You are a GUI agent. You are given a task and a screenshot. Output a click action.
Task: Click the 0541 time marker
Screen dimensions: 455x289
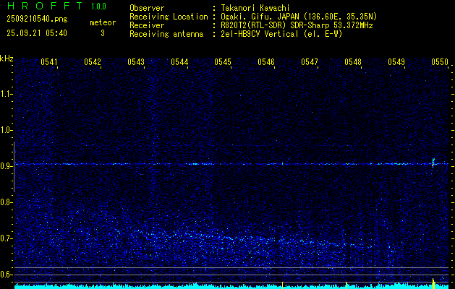pyautogui.click(x=49, y=62)
